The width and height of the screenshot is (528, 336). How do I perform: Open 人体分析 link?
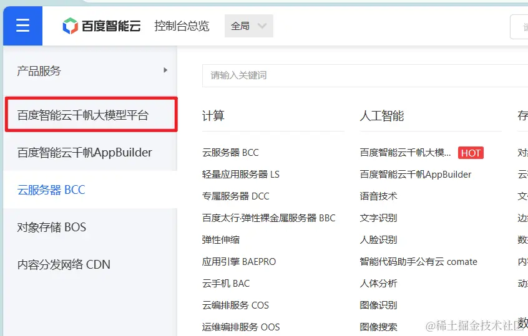coord(378,284)
